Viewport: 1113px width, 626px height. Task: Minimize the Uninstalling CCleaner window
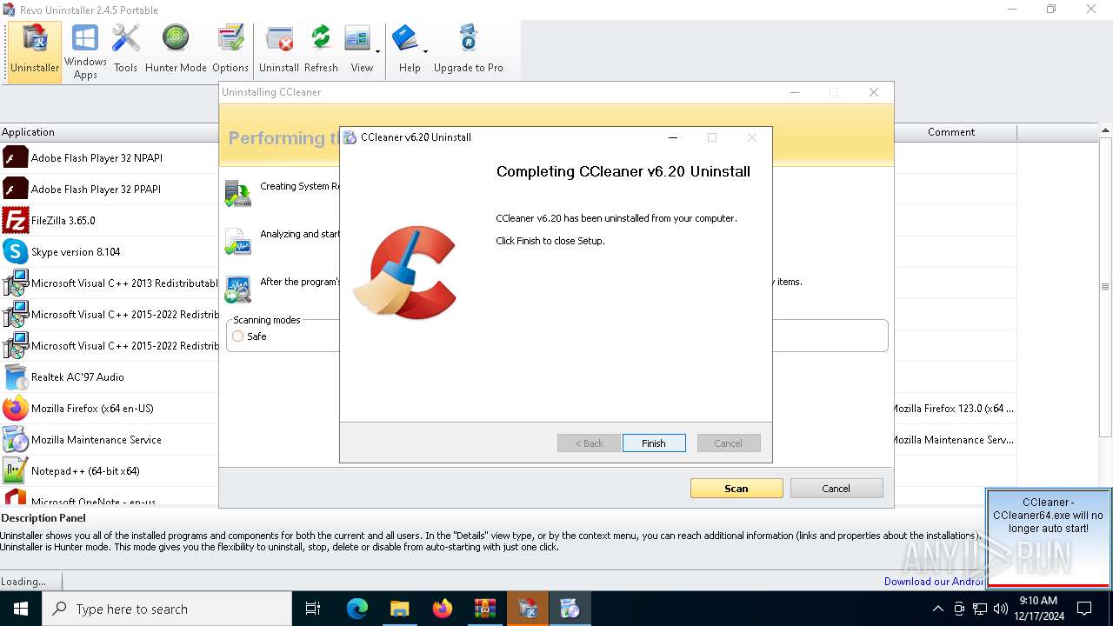794,92
